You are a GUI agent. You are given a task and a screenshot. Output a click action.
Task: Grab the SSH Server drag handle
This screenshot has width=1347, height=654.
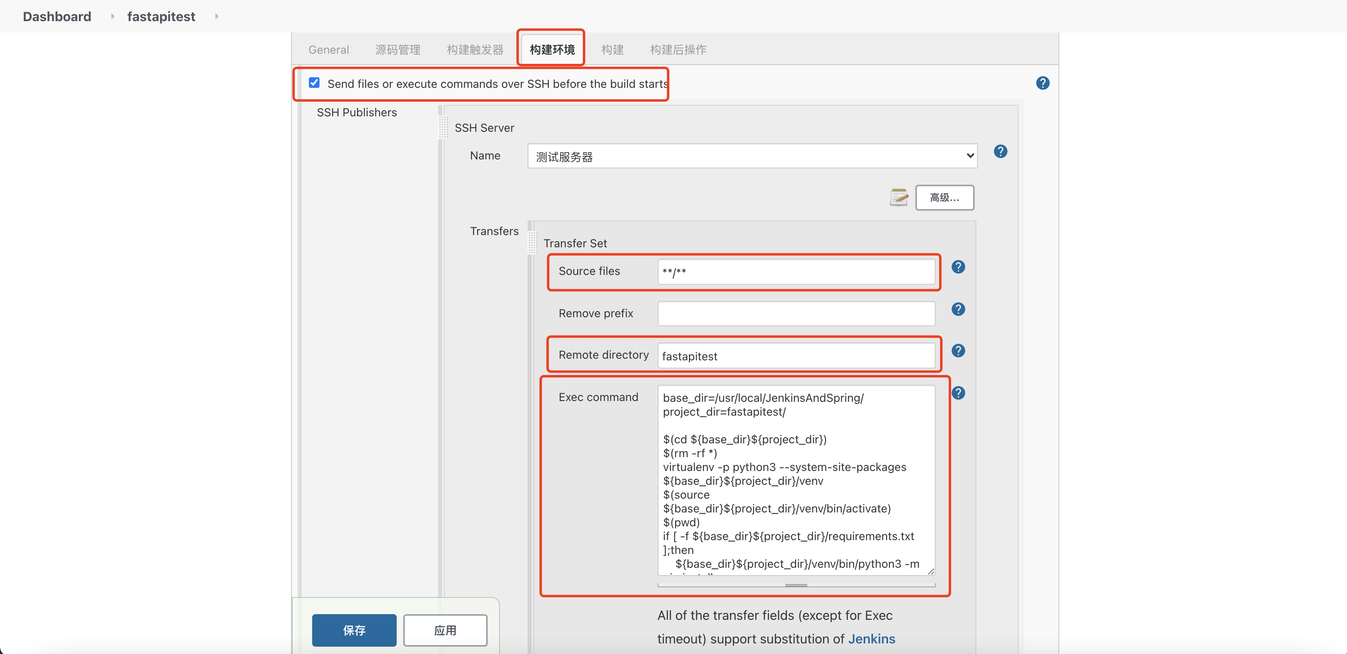tap(443, 127)
